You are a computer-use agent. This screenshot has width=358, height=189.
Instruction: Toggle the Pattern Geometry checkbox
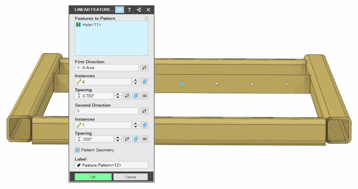[x=77, y=150]
